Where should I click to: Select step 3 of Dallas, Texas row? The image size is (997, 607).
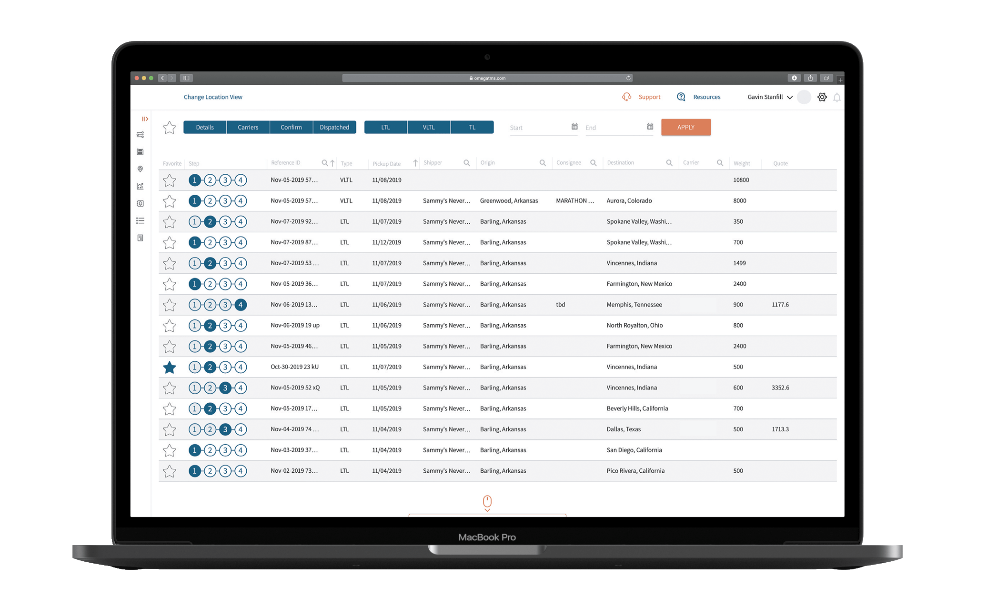pos(225,429)
